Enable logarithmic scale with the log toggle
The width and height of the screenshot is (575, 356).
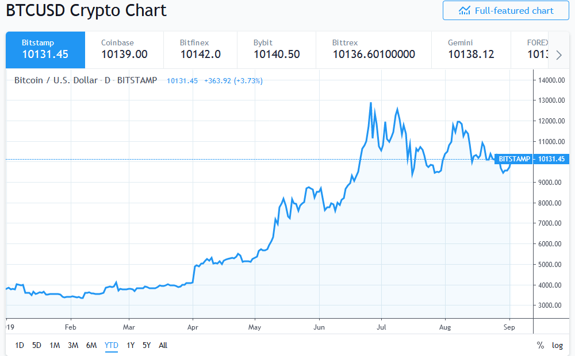557,345
